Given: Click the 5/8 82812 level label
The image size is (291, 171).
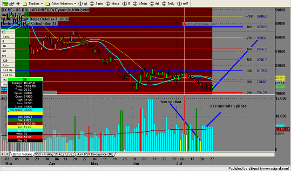Looking at the screenshot, I should click(257, 60).
